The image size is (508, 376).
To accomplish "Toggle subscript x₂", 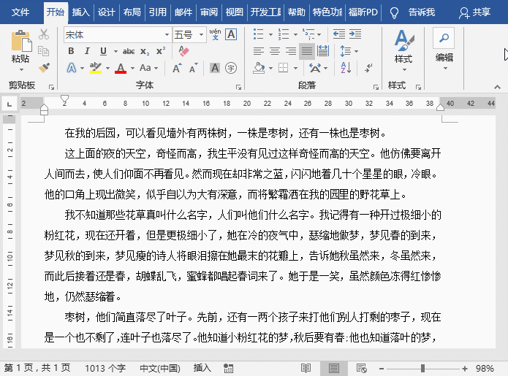I will [x=145, y=51].
